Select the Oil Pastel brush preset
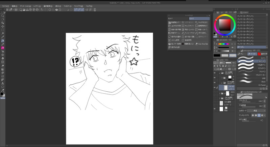 251,85
